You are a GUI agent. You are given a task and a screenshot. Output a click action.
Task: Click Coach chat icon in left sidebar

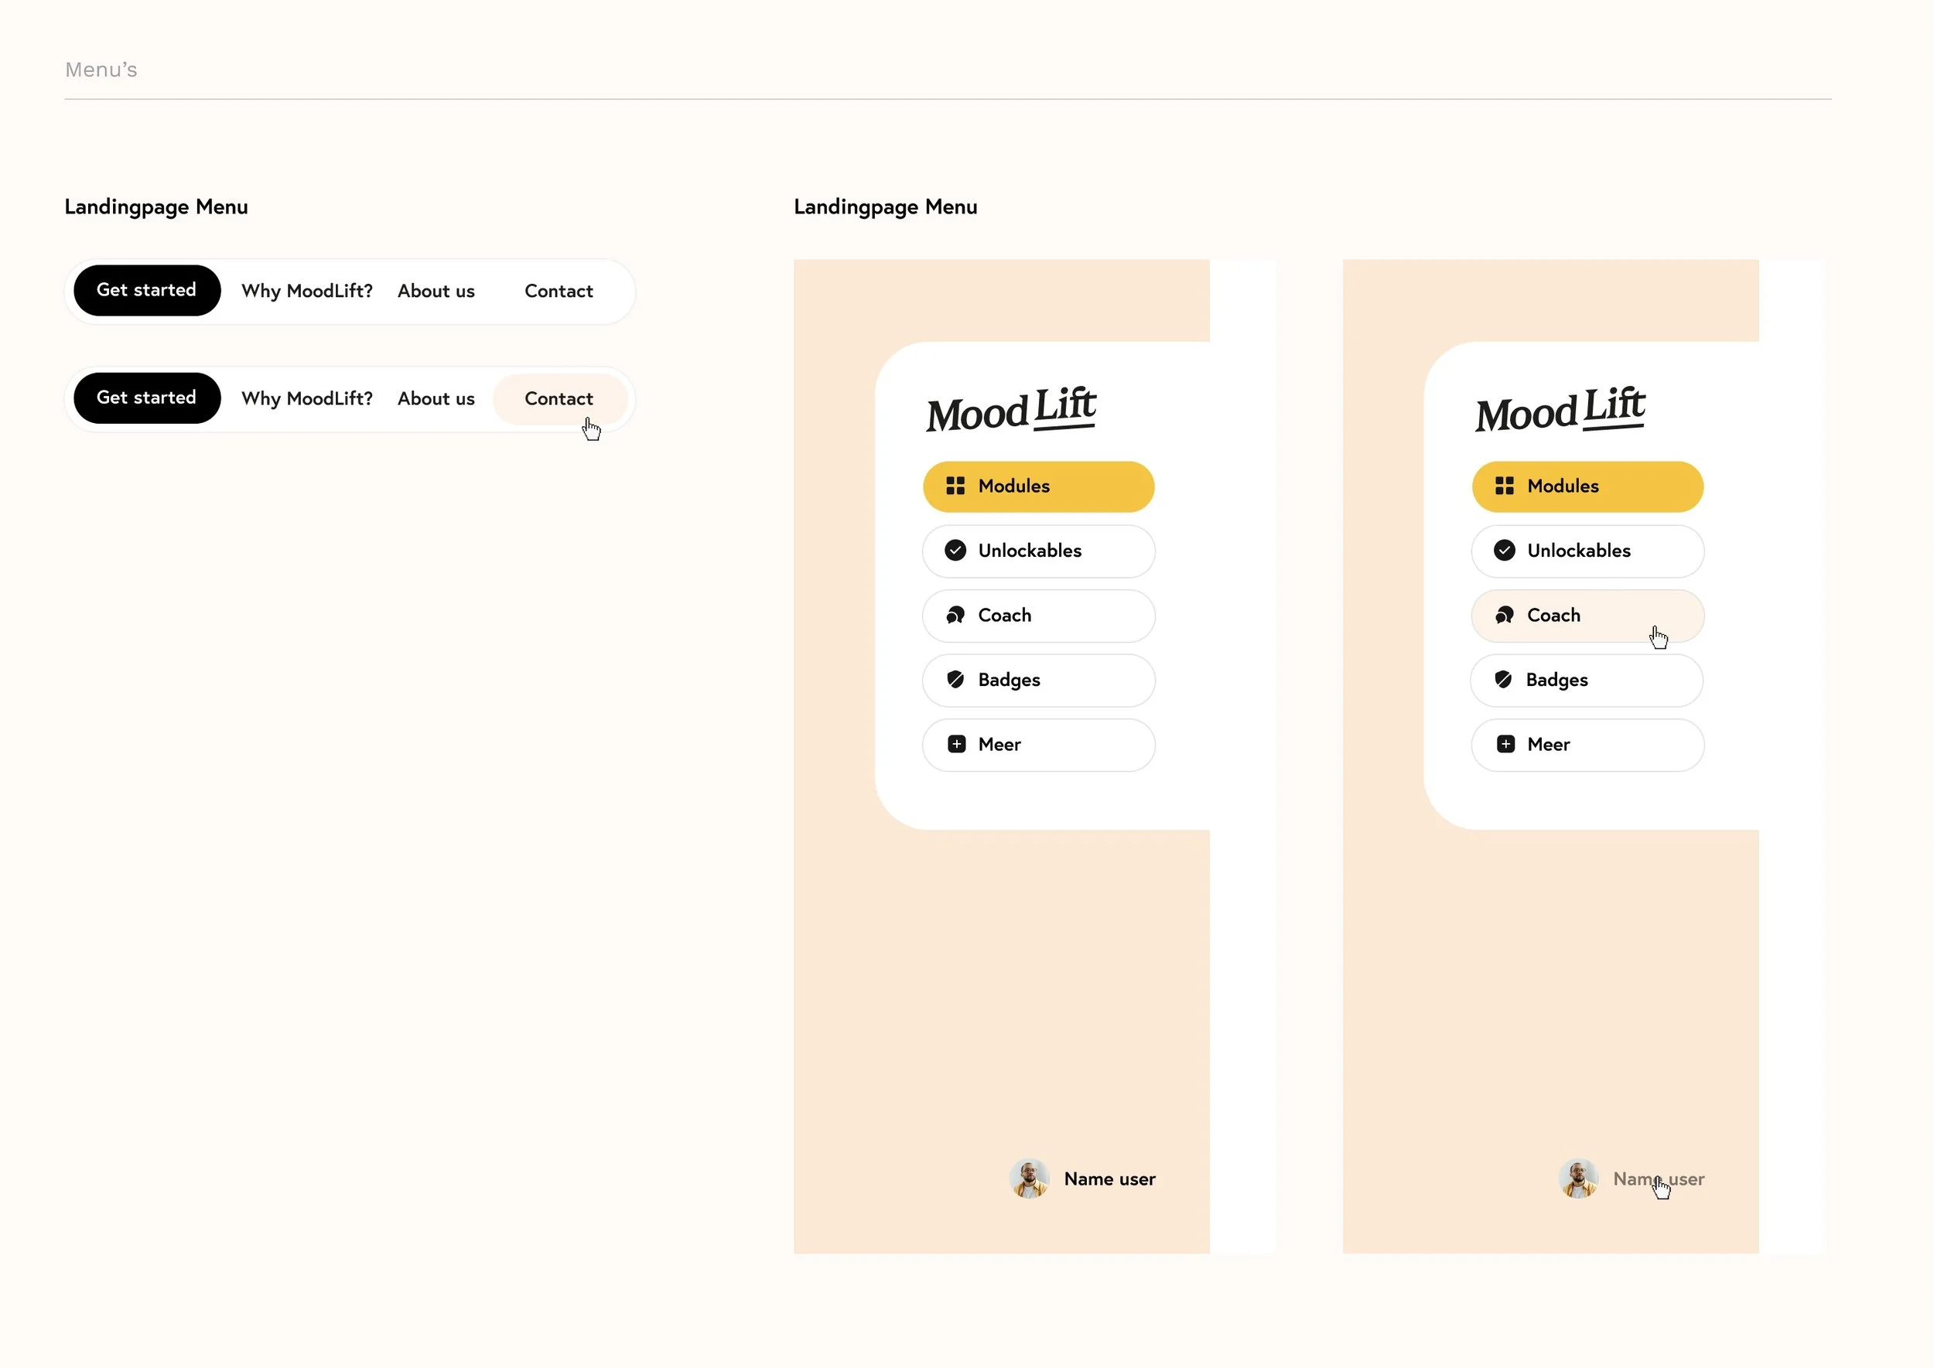pyautogui.click(x=955, y=615)
